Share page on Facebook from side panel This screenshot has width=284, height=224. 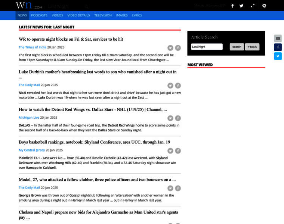click(278, 47)
